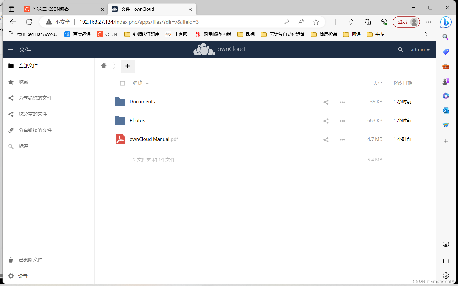Open ownCloud search magnifier icon
This screenshot has width=458, height=286.
pyautogui.click(x=400, y=50)
